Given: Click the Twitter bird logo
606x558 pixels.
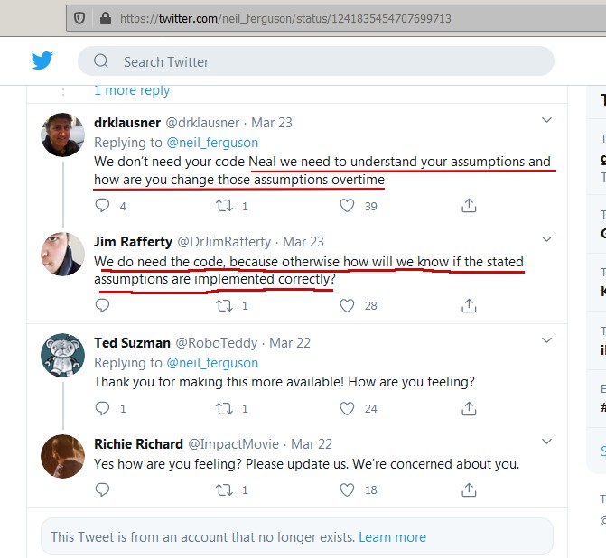Looking at the screenshot, I should (x=42, y=61).
